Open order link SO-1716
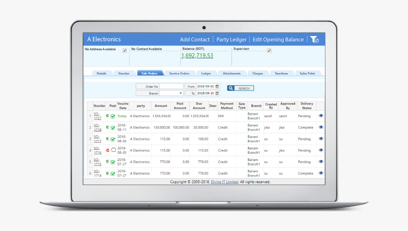 pos(98,150)
